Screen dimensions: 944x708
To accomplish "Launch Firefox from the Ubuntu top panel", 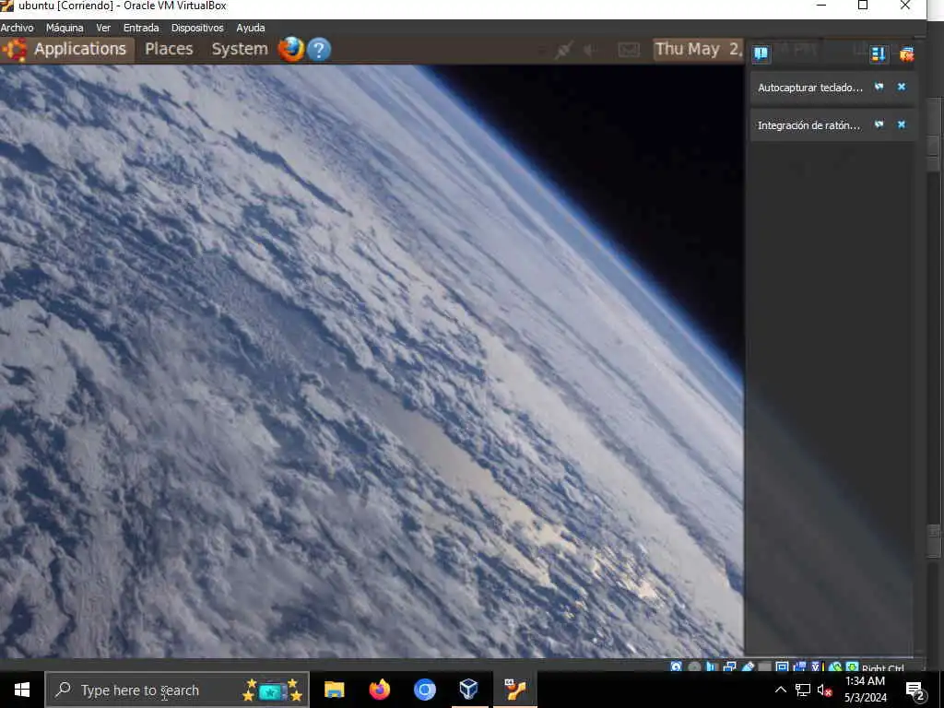I will click(x=291, y=50).
